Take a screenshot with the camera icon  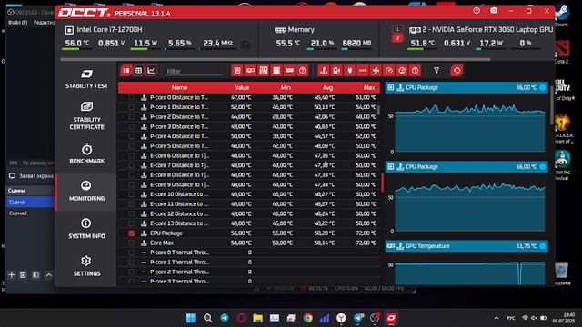pos(494,11)
